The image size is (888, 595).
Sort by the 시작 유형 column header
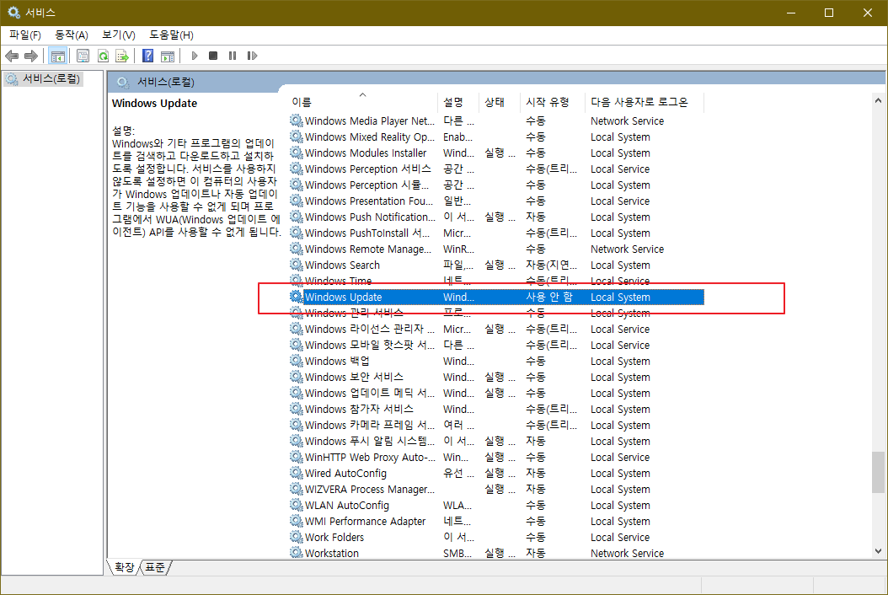coord(554,102)
